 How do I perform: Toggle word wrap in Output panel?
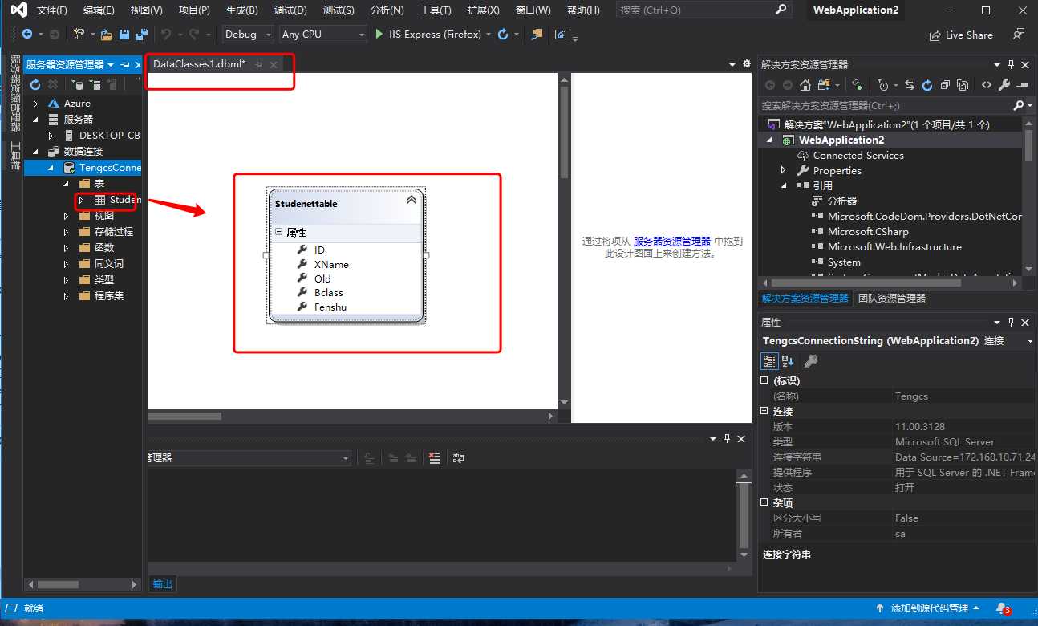pyautogui.click(x=459, y=458)
